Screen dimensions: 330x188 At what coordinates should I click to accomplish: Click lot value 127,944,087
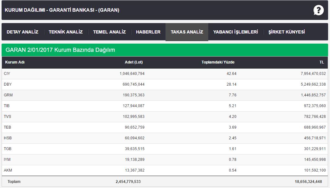(x=133, y=106)
